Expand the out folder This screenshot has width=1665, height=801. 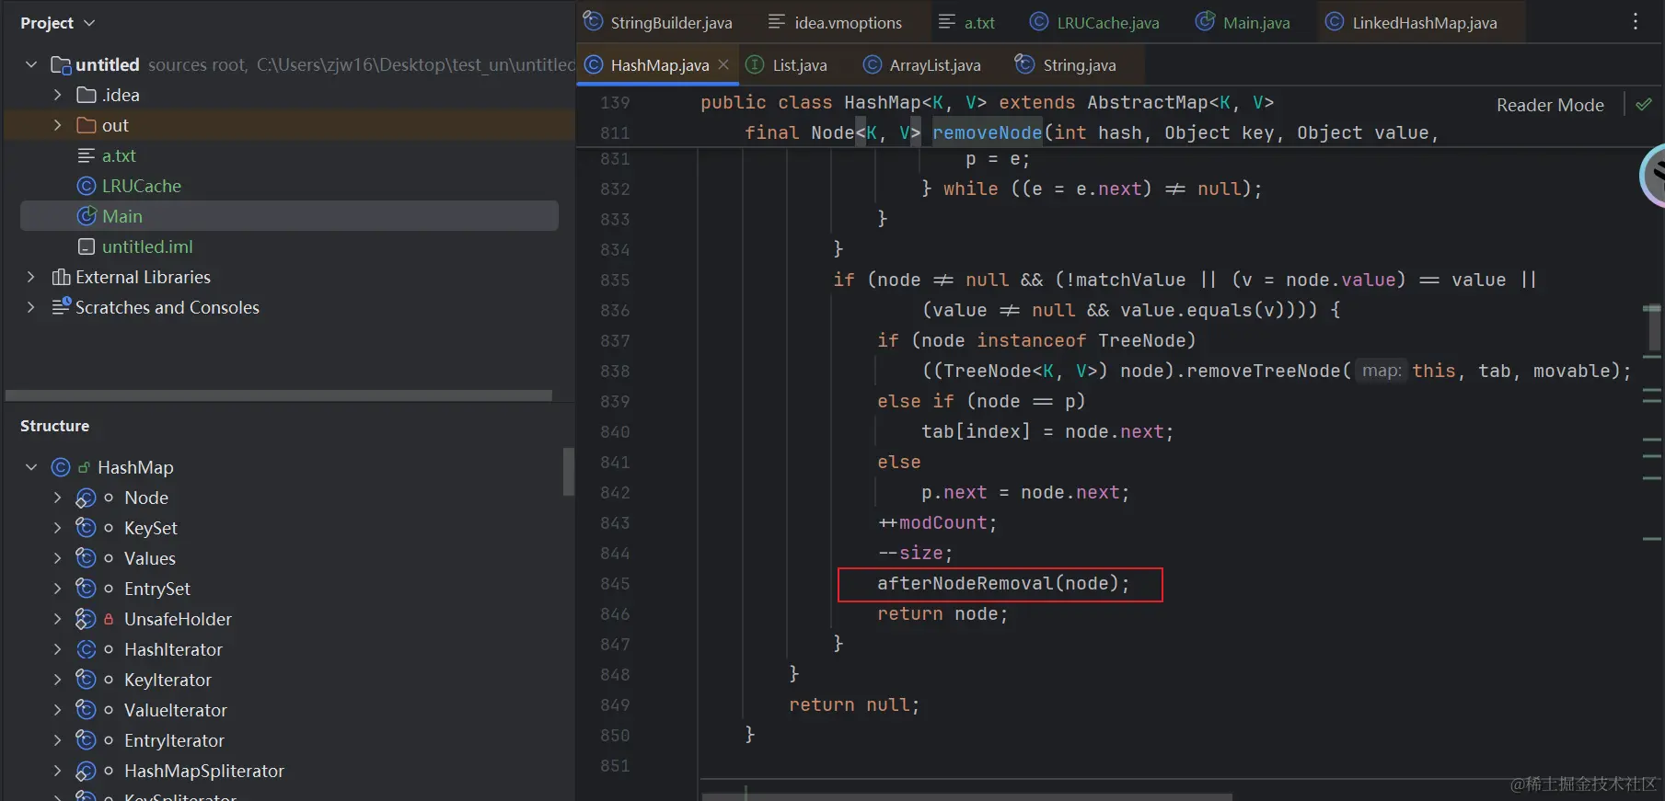tap(57, 125)
